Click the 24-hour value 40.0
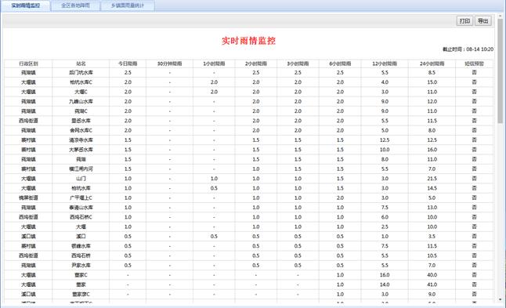 tap(432, 275)
